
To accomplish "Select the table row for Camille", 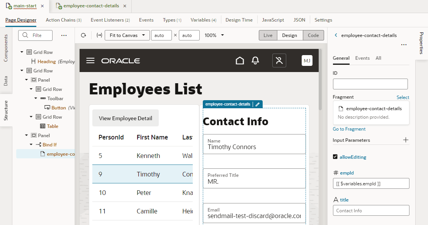I will [x=143, y=211].
